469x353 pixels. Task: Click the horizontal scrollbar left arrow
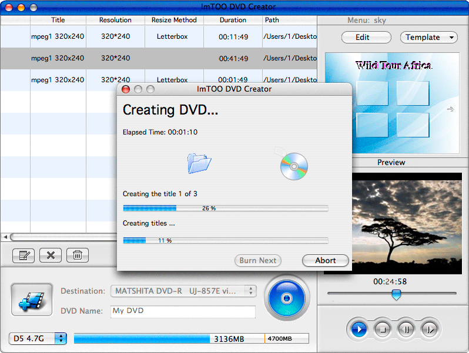5,237
